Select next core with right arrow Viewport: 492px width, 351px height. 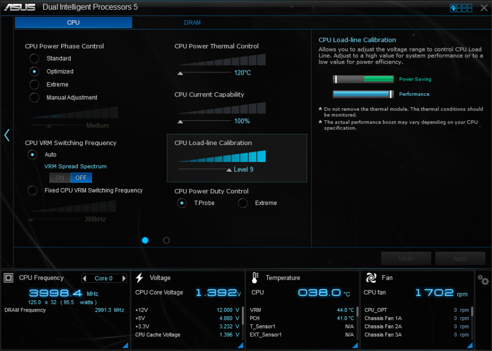tap(124, 278)
